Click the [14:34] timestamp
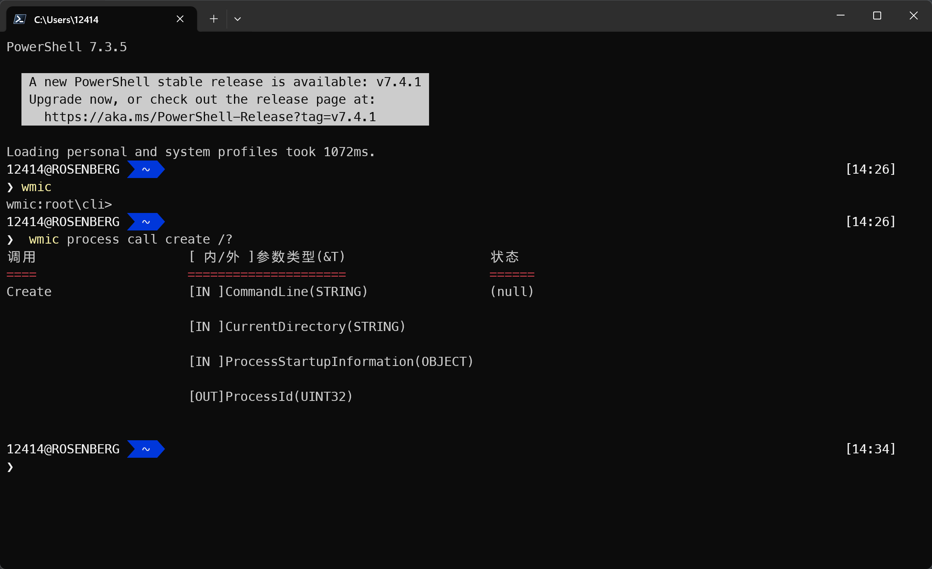 click(x=870, y=449)
